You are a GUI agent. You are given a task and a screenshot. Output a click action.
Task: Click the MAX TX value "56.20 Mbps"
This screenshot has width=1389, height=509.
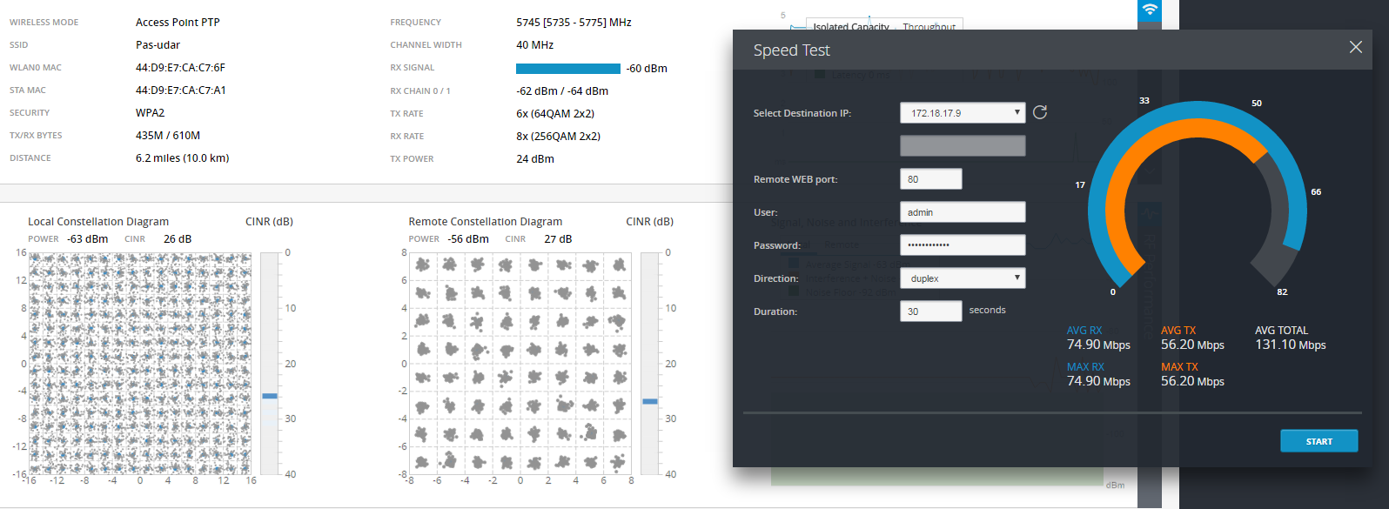(x=1192, y=381)
